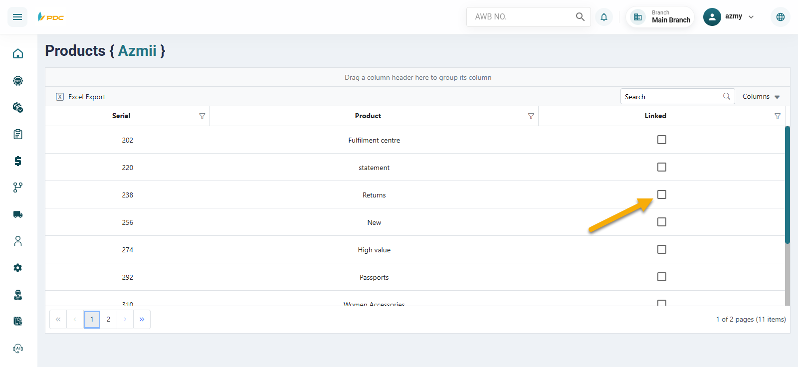Open the Product column filter
Screen dimensions: 798x367
[531, 116]
